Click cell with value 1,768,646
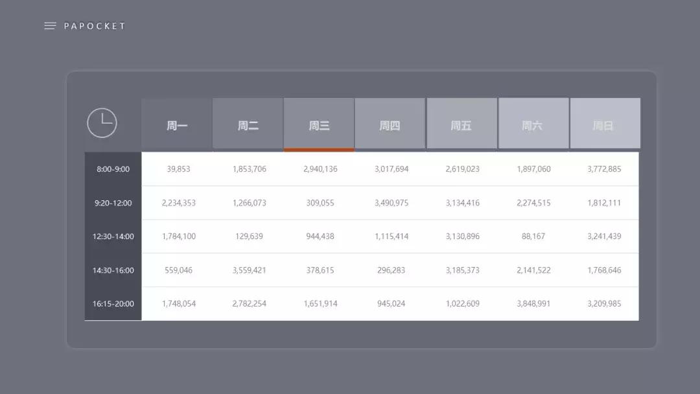Screen dimensions: 700x394 point(604,270)
